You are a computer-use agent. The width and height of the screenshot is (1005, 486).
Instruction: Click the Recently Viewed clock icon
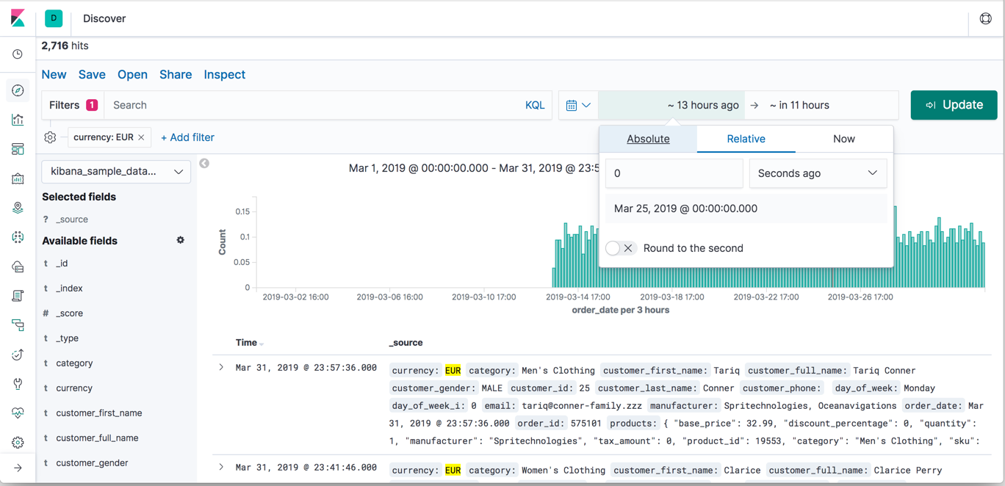point(18,54)
